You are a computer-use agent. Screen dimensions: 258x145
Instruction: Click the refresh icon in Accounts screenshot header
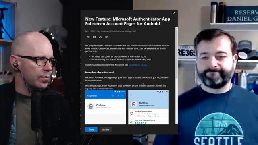(118, 96)
